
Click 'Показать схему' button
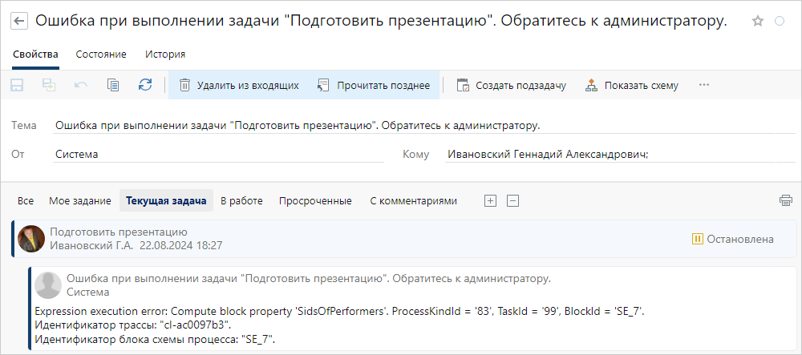(632, 85)
